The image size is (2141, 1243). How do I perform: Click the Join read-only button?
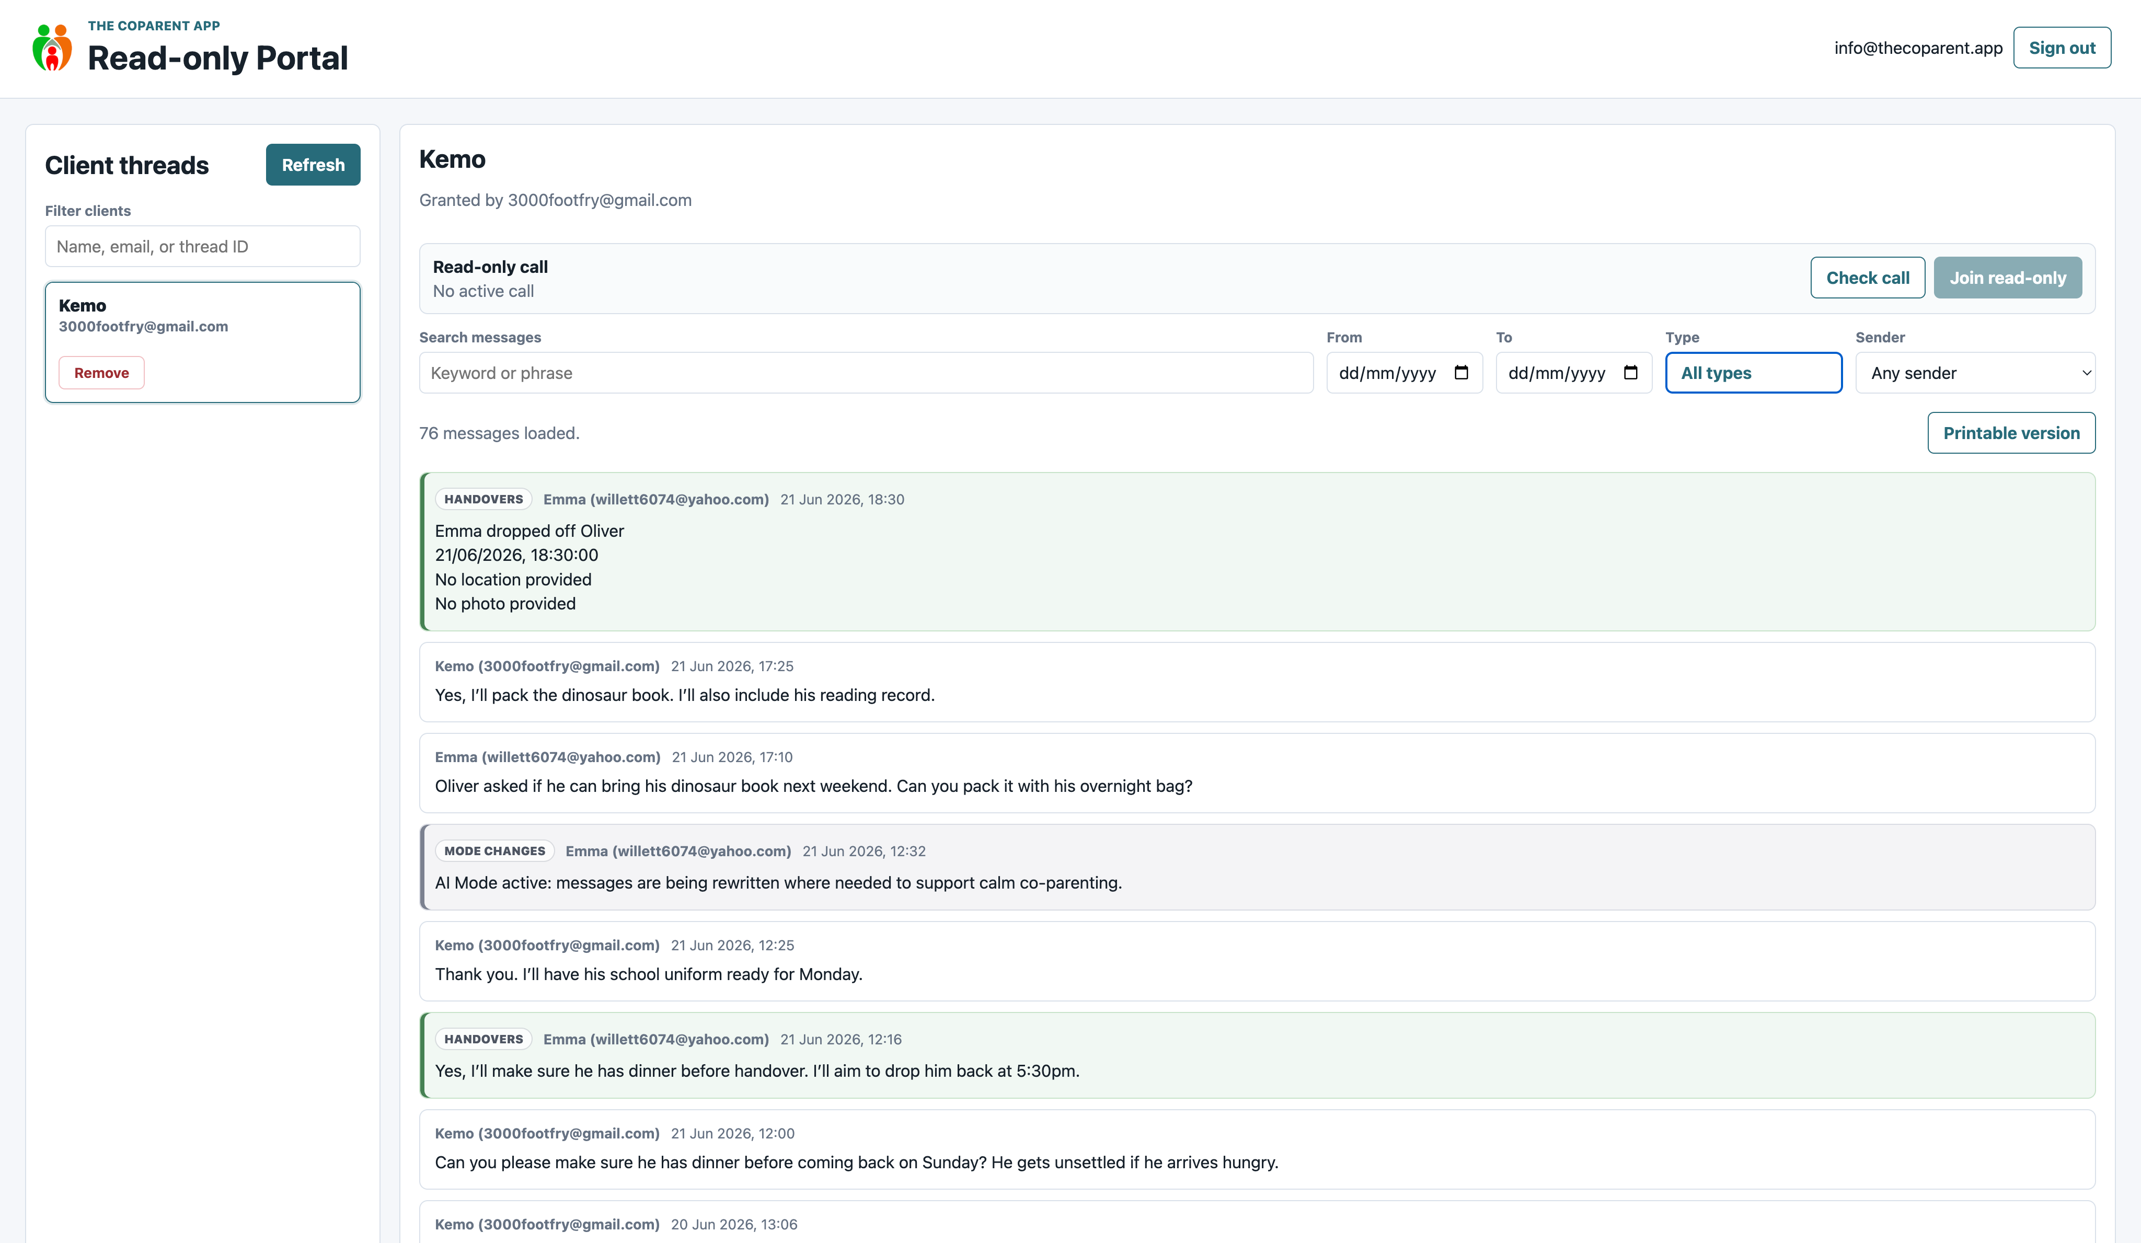pos(2007,278)
